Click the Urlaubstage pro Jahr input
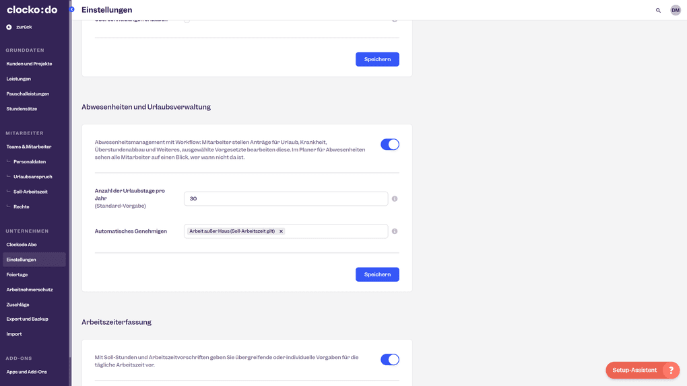 pos(286,199)
